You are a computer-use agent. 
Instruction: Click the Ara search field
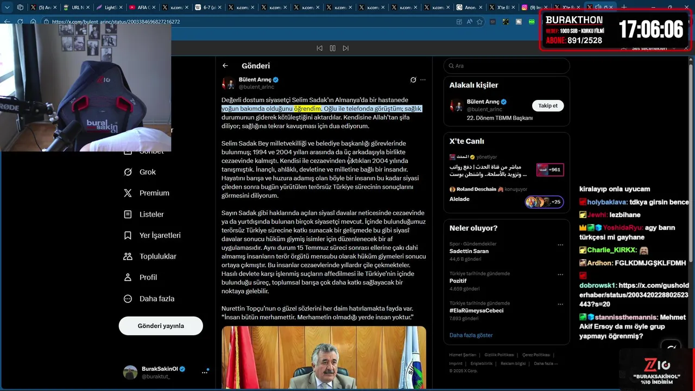tap(507, 66)
